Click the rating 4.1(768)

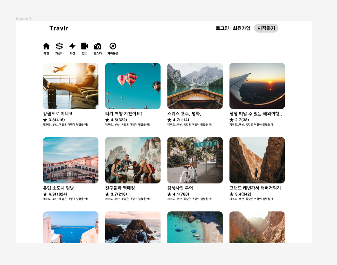point(181,194)
